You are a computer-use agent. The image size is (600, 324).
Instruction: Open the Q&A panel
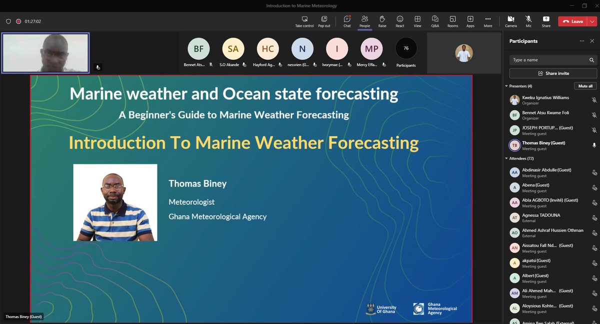435,21
